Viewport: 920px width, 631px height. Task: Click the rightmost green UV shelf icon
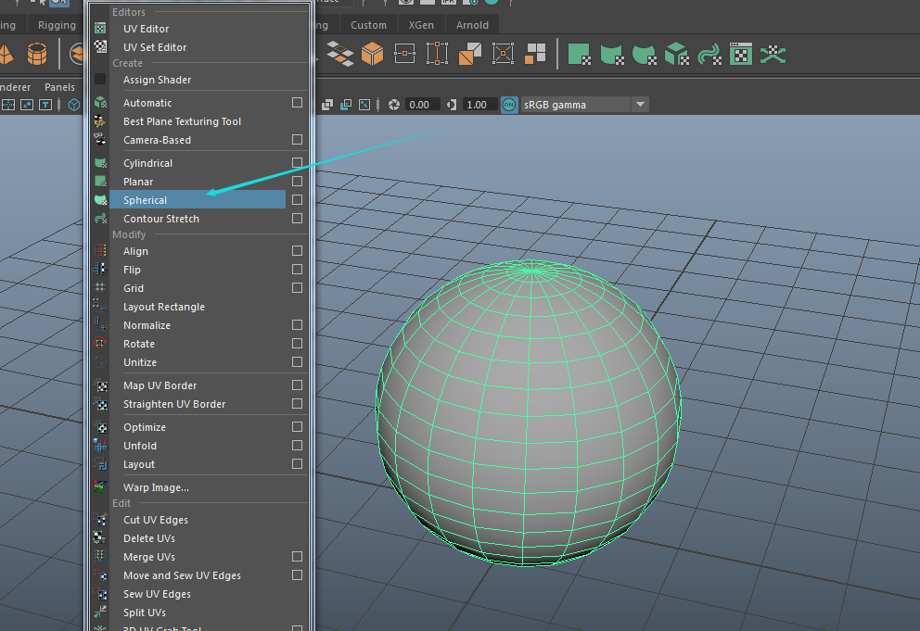pos(773,55)
